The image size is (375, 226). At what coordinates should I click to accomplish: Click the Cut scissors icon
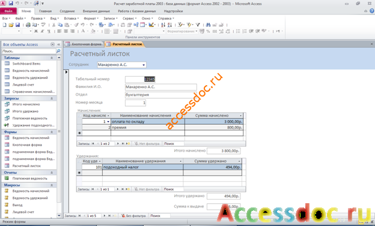pos(54,25)
